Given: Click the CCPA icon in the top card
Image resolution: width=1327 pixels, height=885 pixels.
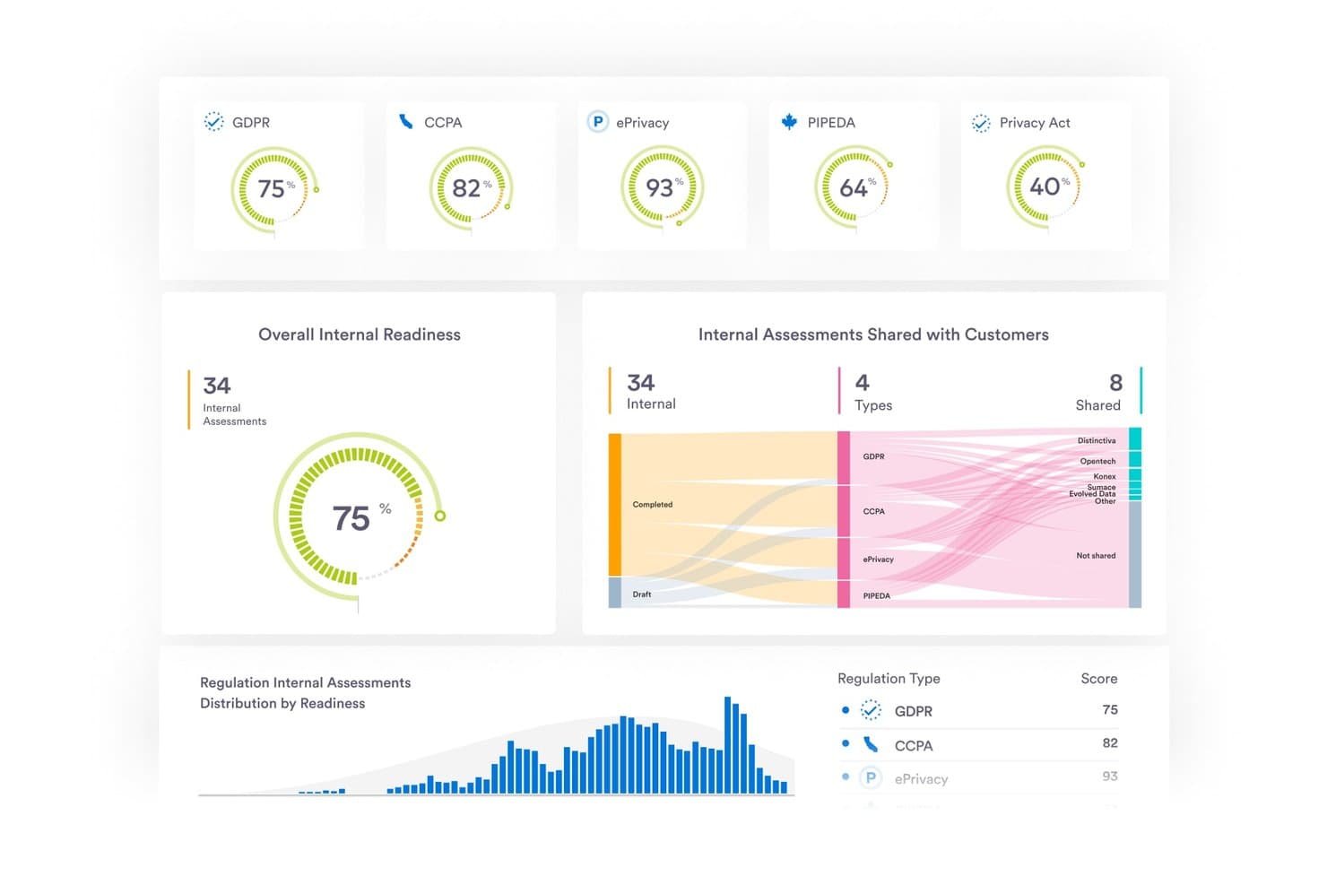Looking at the screenshot, I should [406, 121].
